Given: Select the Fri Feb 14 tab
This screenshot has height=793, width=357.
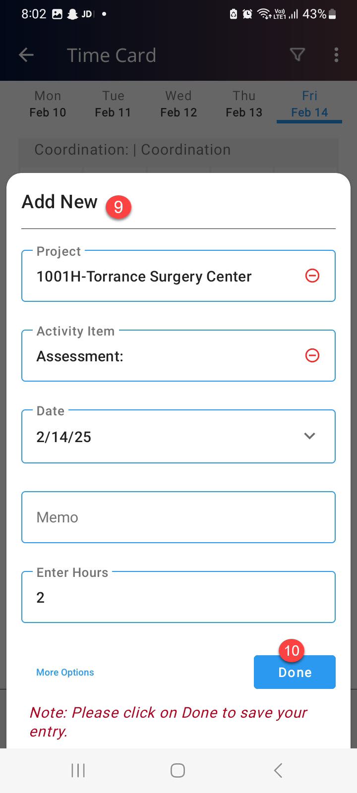Looking at the screenshot, I should (309, 104).
